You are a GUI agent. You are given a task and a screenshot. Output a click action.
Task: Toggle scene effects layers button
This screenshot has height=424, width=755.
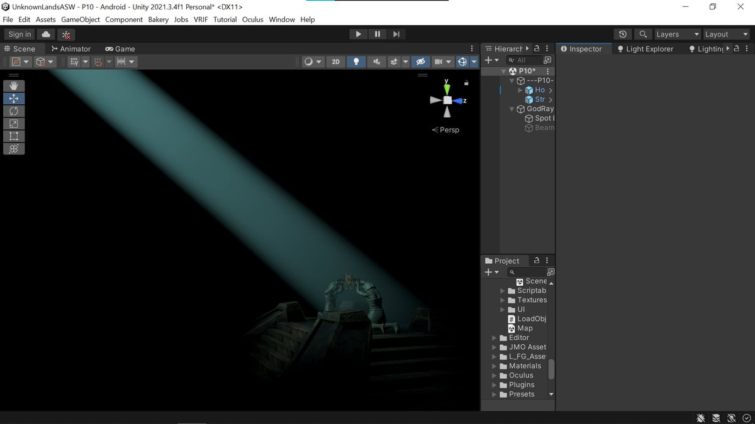tap(393, 62)
